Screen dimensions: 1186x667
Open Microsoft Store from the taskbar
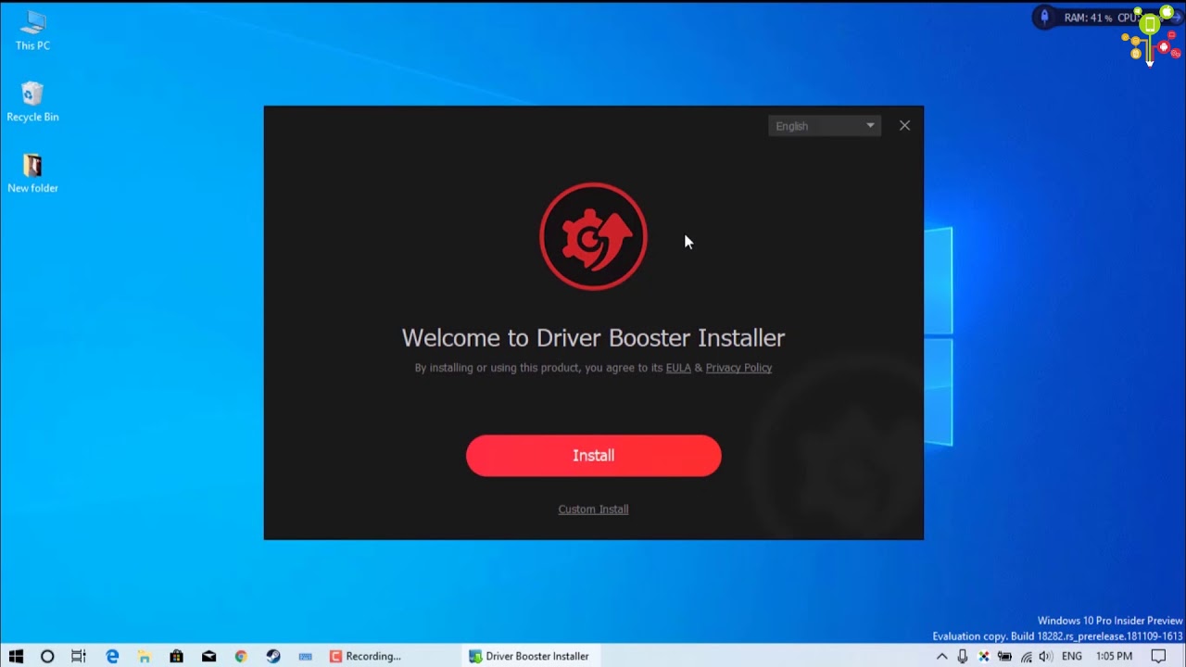pyautogui.click(x=176, y=656)
